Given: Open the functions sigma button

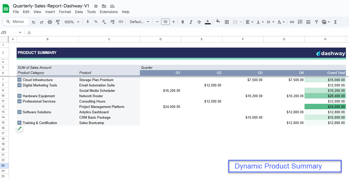Looking at the screenshot, I should pos(335,22).
